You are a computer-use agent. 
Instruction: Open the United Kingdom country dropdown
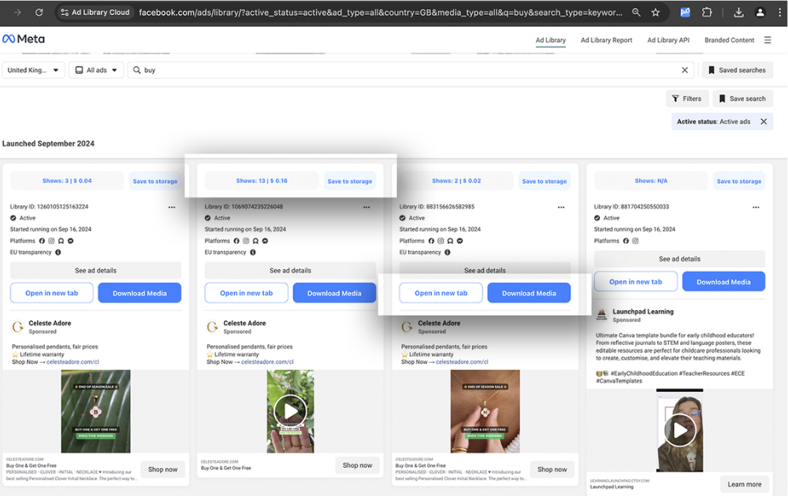point(33,70)
